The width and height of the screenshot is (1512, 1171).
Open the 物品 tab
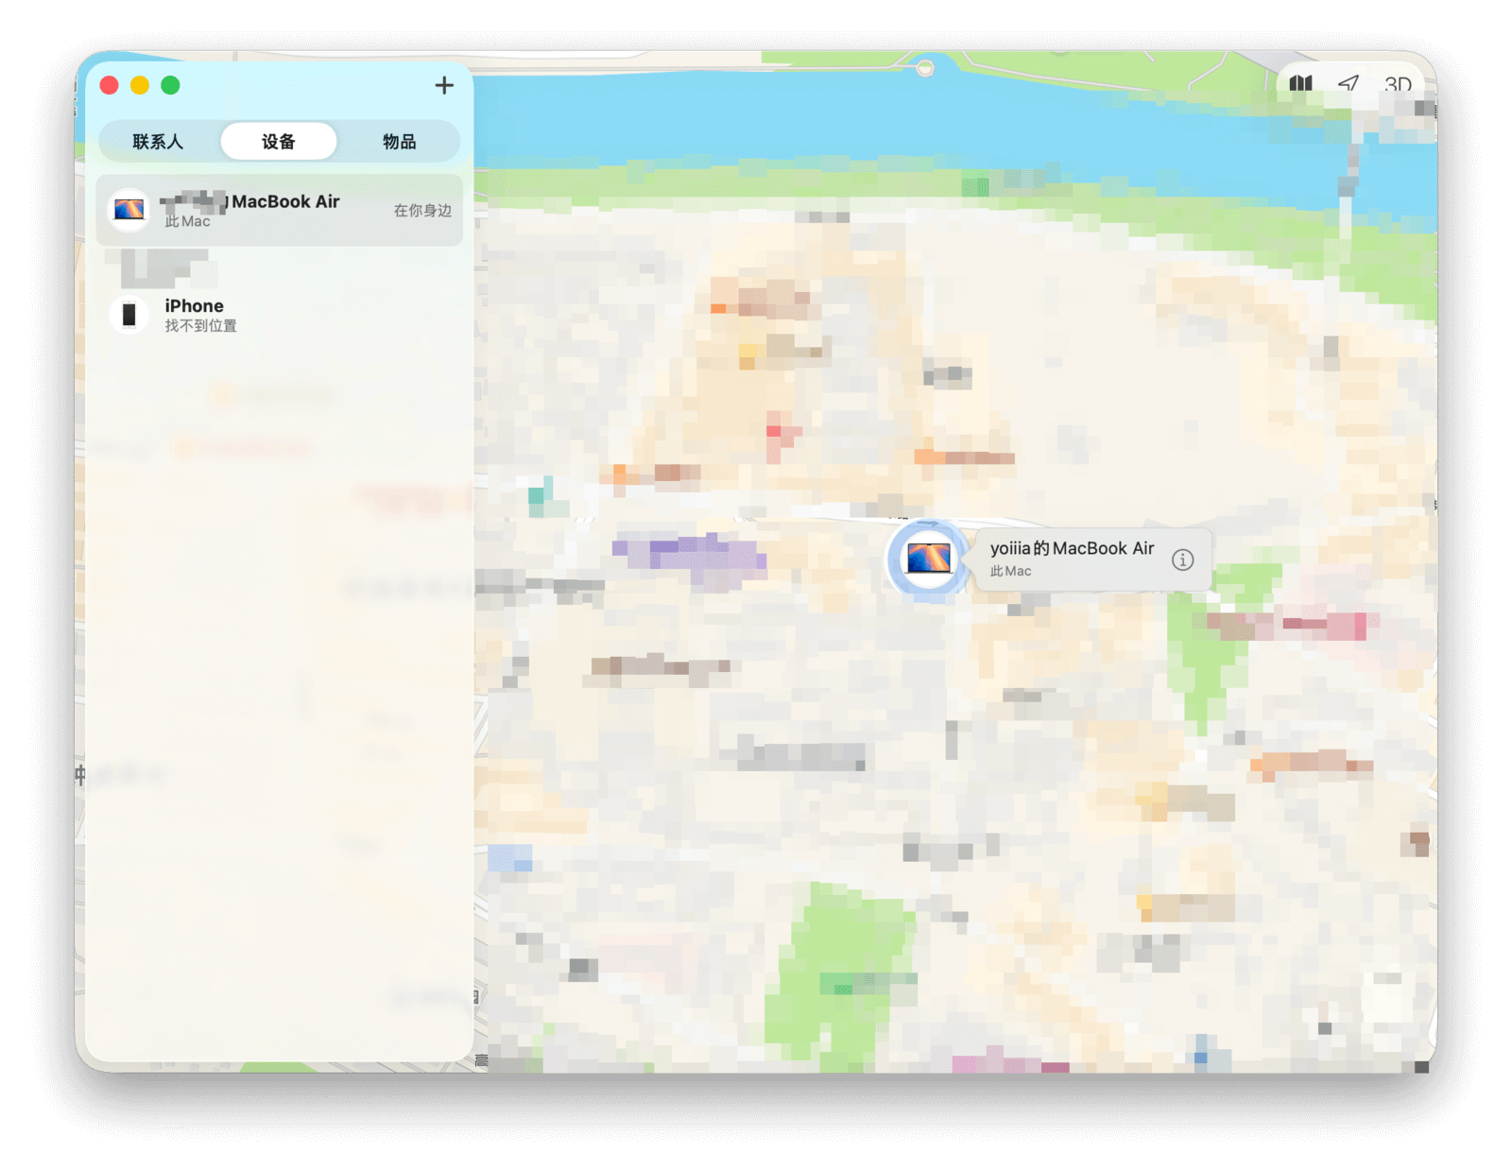(399, 142)
